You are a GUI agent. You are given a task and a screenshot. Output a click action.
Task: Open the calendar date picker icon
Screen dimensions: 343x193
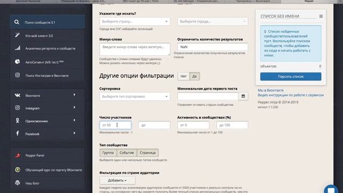coord(243,96)
